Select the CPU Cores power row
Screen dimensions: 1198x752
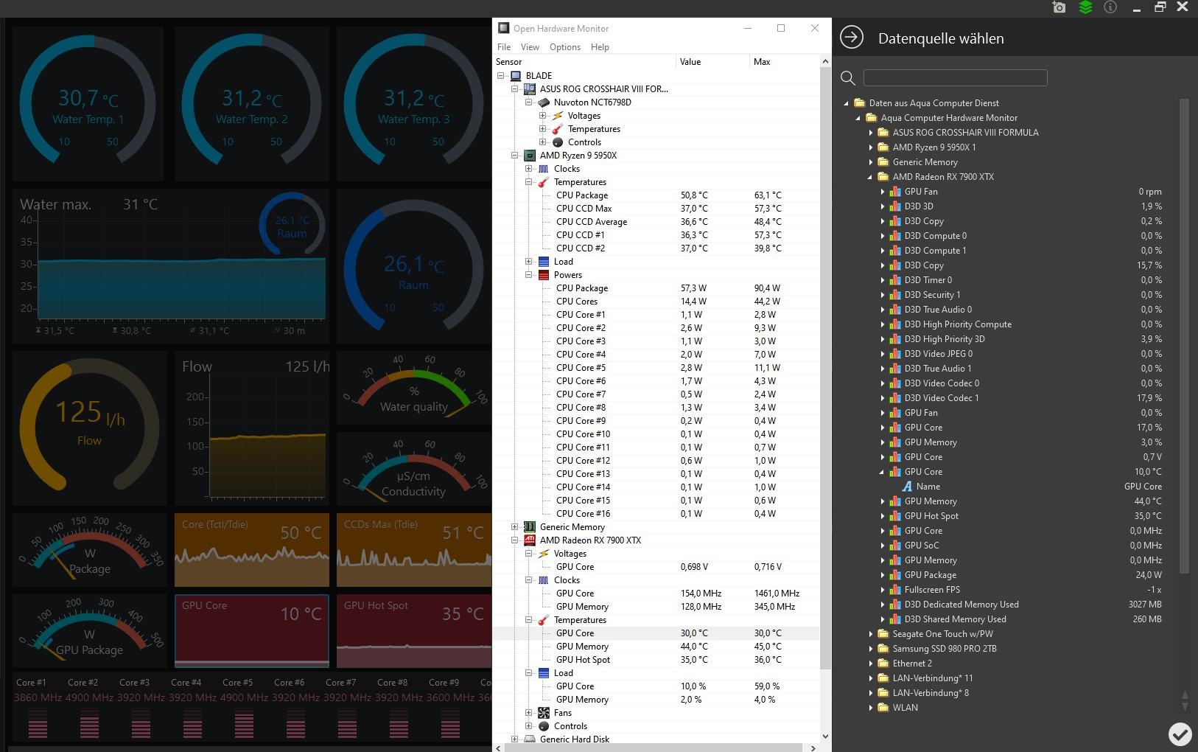point(656,302)
